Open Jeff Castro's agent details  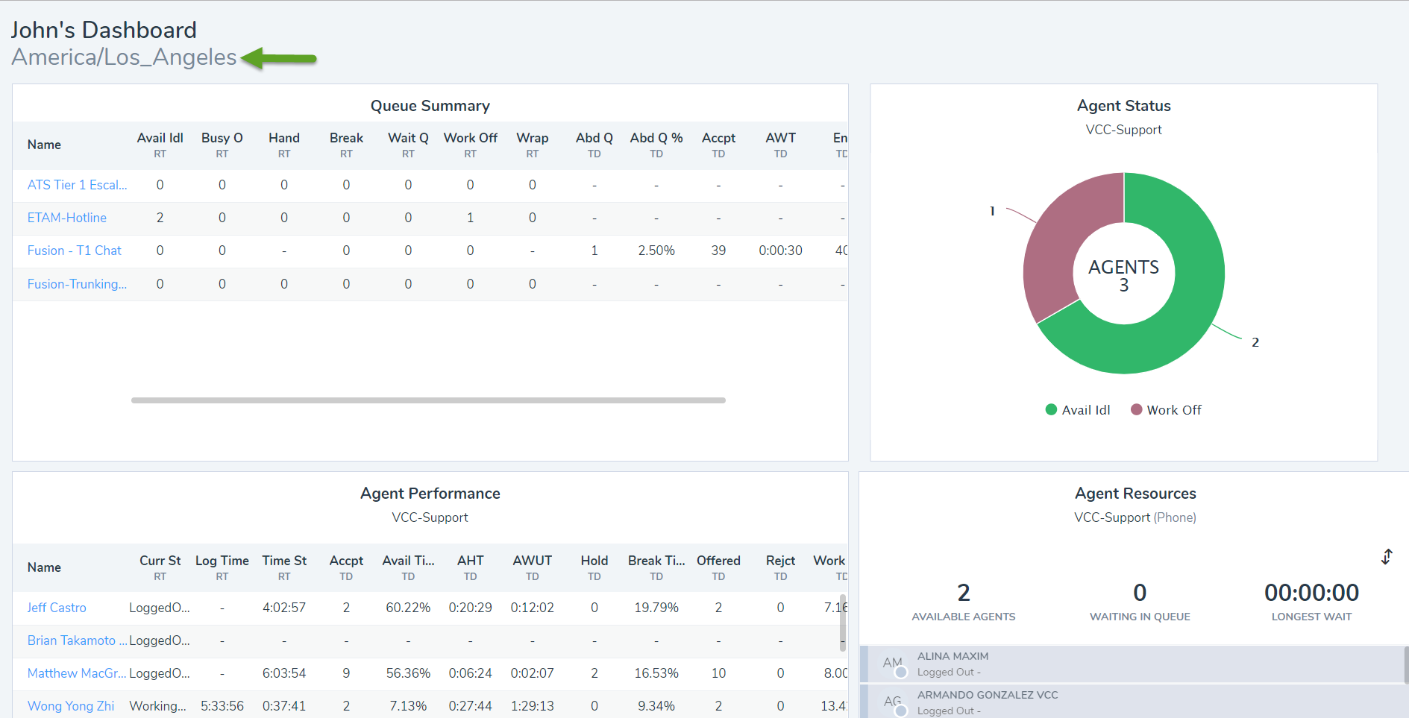(57, 608)
